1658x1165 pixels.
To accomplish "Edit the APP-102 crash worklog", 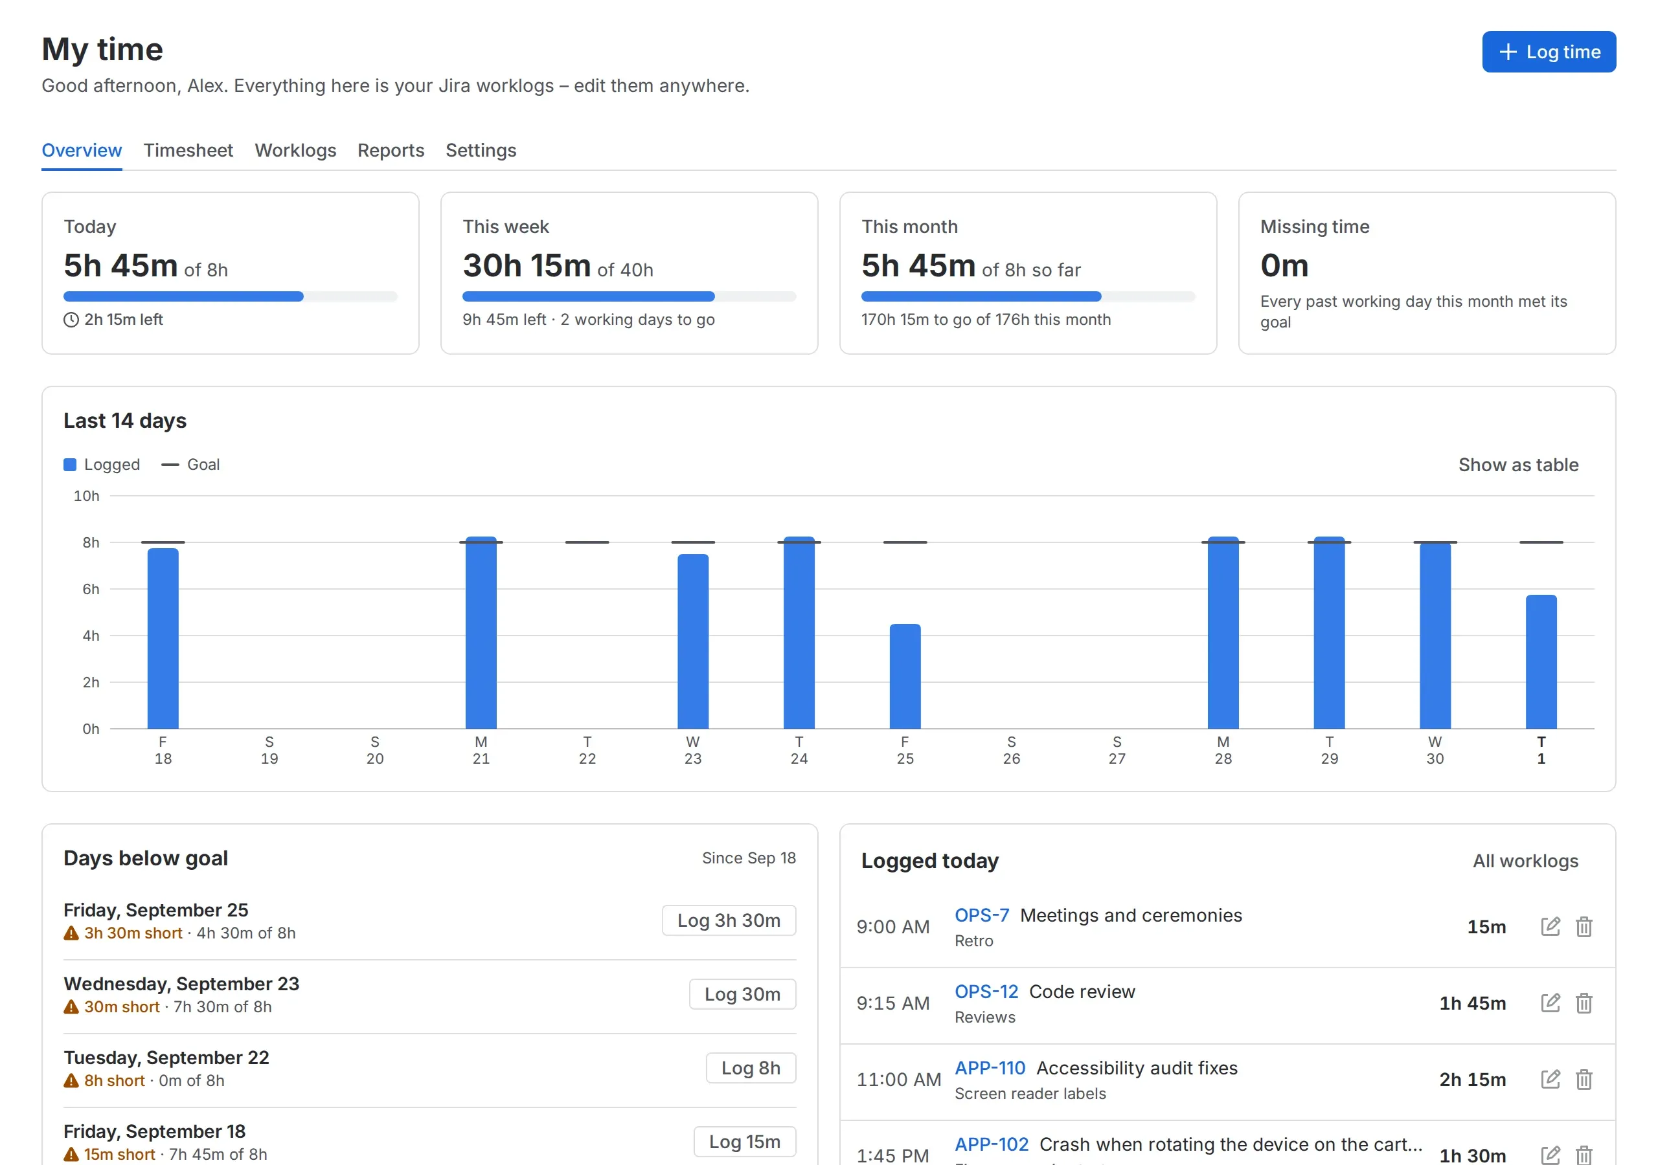I will 1550,1155.
